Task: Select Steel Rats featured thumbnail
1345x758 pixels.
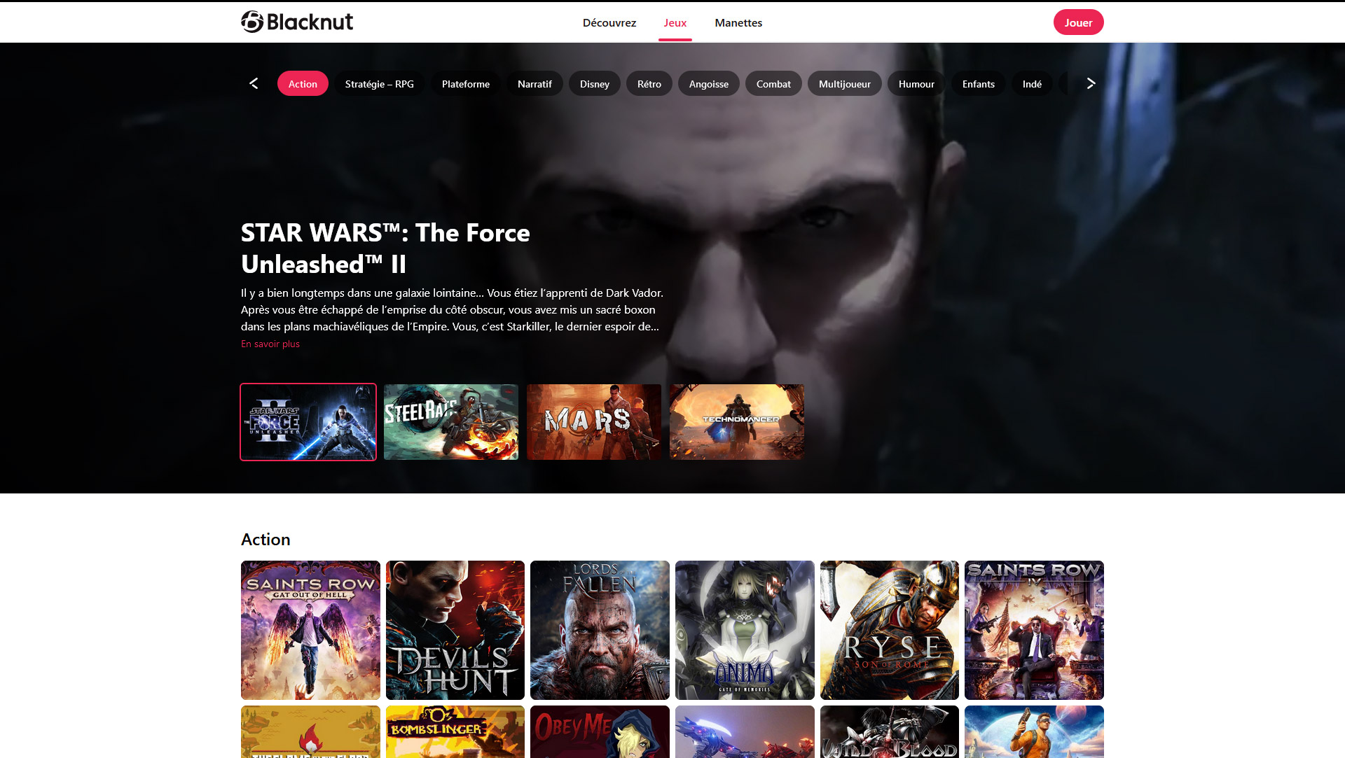Action: pos(450,421)
